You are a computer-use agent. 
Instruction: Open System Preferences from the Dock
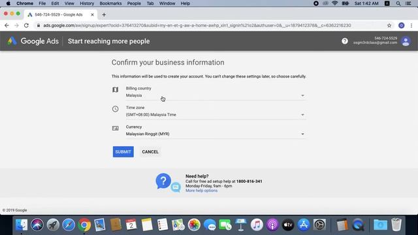pyautogui.click(x=319, y=225)
